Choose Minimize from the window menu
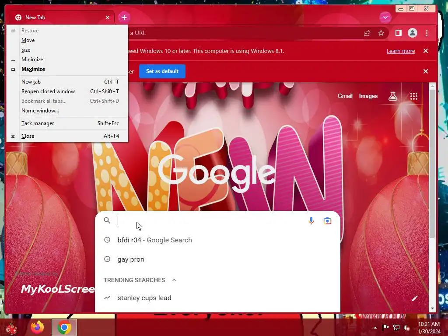 coord(67,59)
